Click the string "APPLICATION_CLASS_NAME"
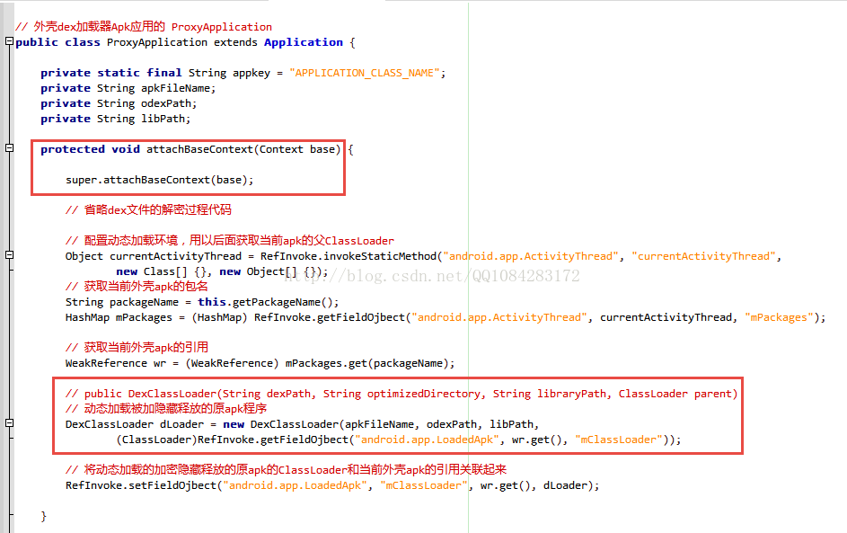The width and height of the screenshot is (847, 533). [364, 73]
